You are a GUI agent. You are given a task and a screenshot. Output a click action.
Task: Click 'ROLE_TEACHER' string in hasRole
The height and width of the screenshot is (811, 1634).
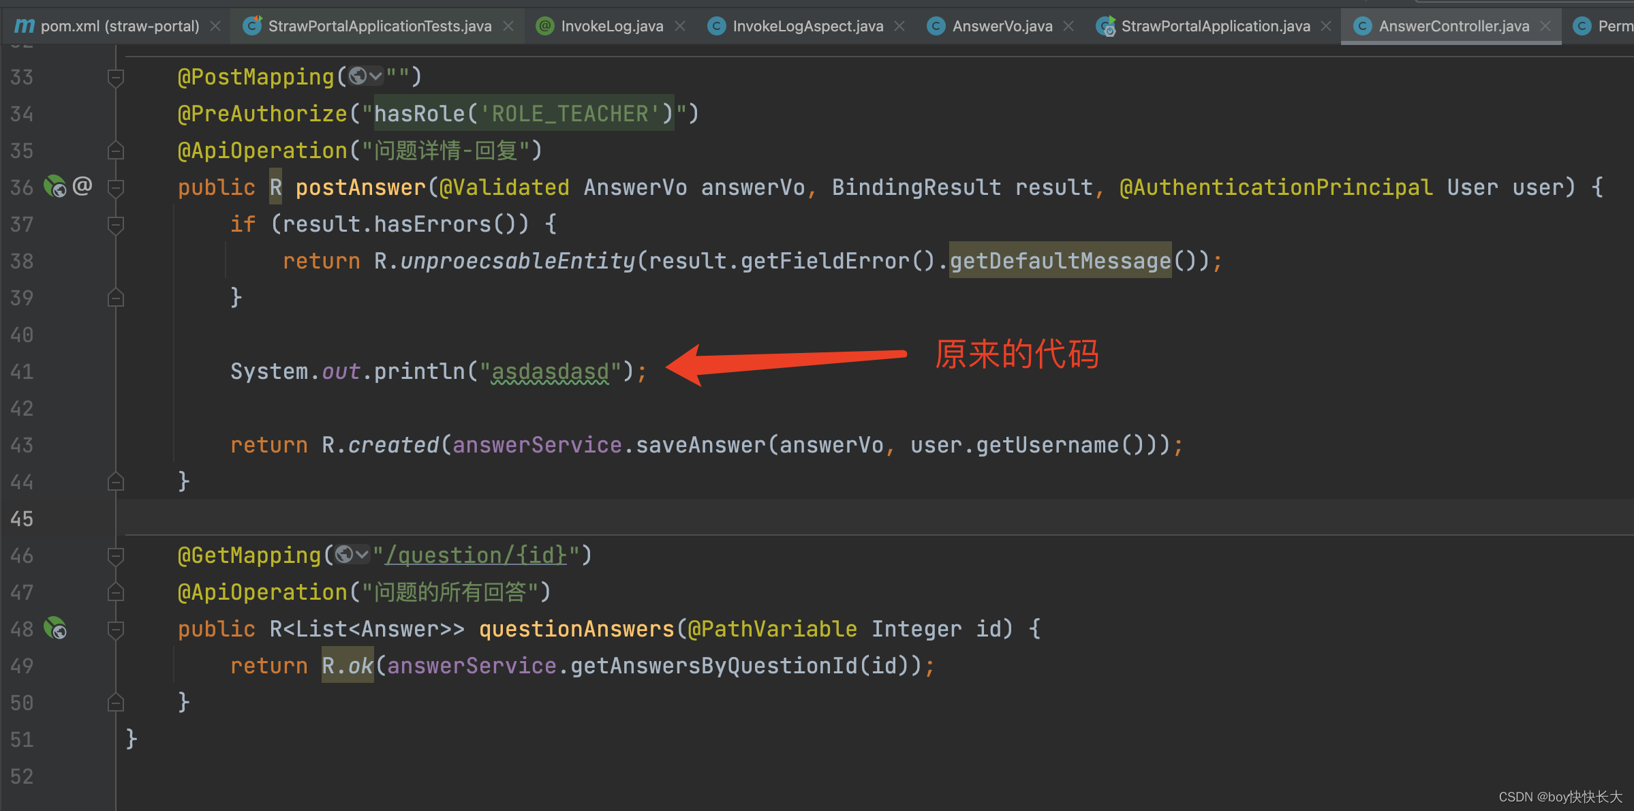pos(576,114)
